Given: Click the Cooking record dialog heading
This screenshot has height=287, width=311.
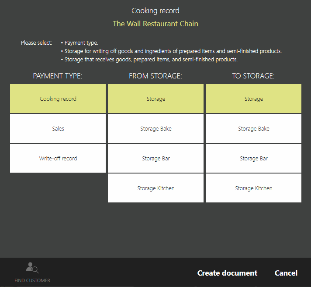Looking at the screenshot, I should click(x=155, y=11).
